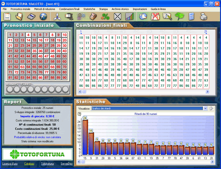Click the Costo combinazioni finali: 25,00 € line
The image size is (221, 169).
(38, 129)
